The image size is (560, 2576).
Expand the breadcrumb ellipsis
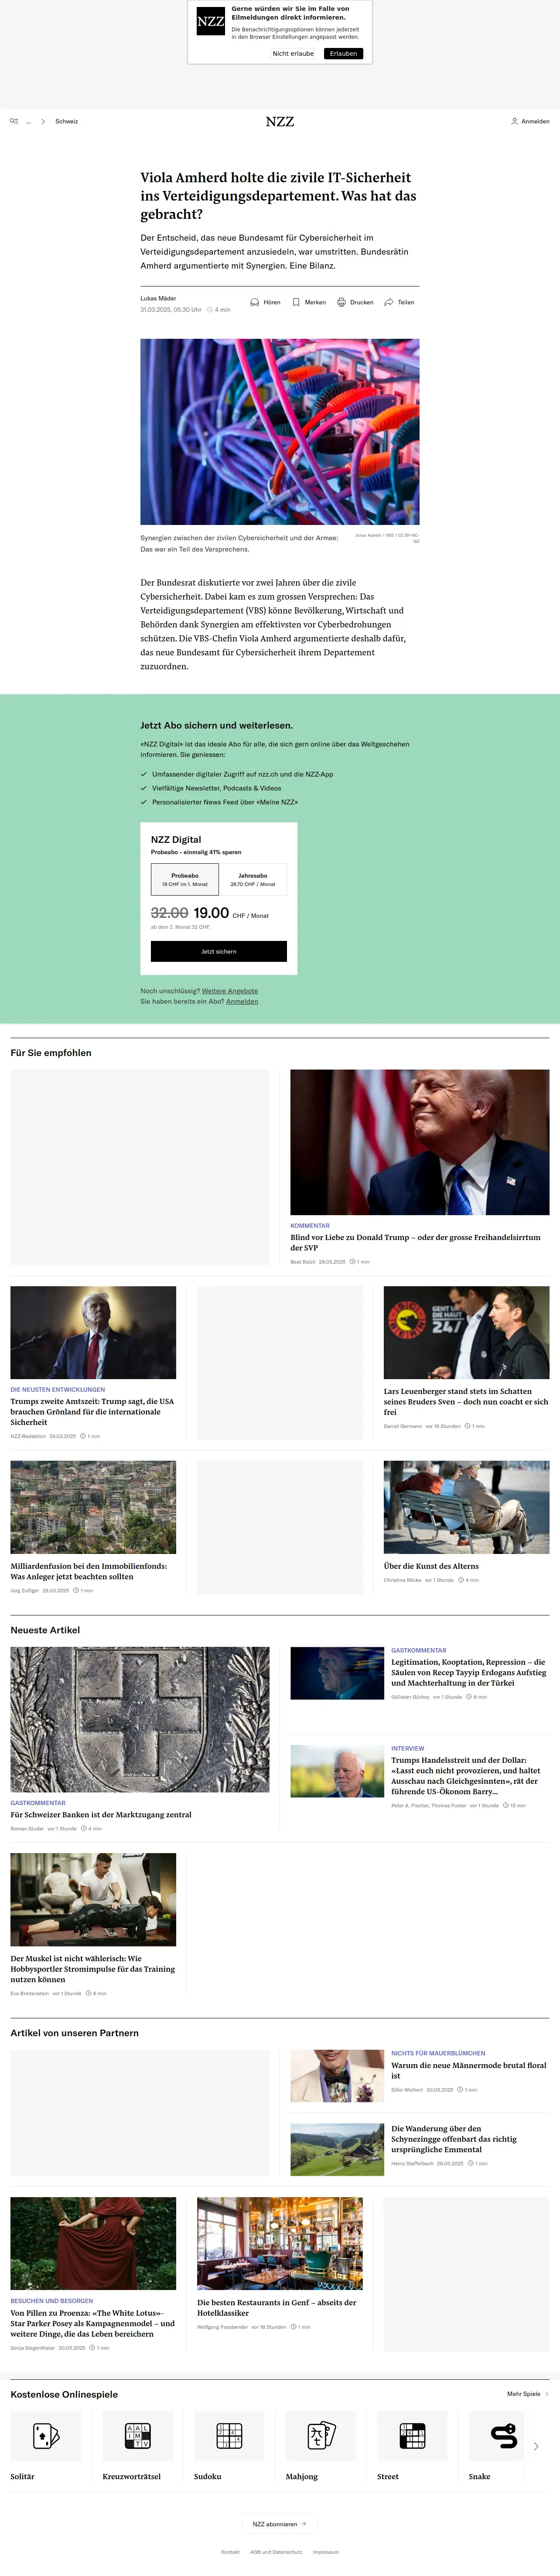click(x=29, y=122)
